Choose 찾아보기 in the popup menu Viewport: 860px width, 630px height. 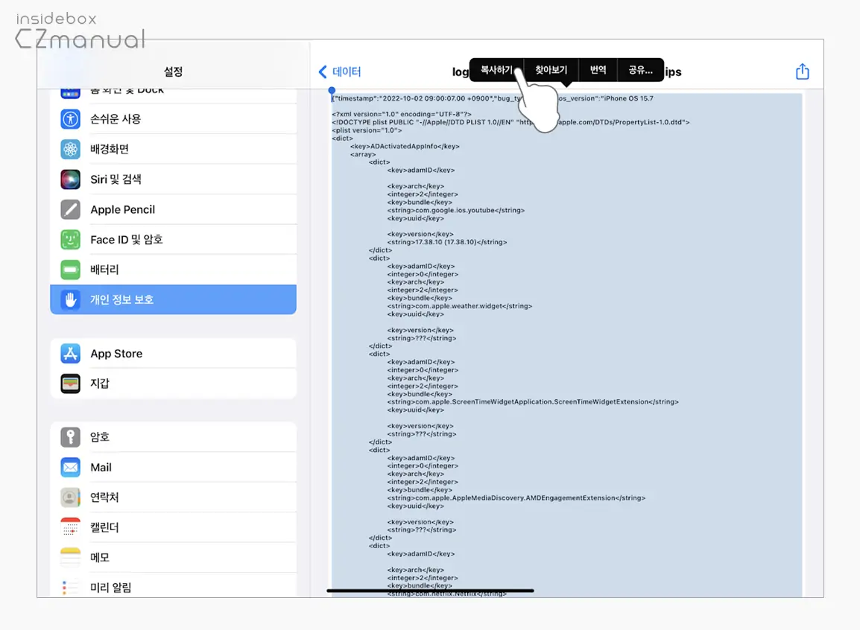click(551, 69)
